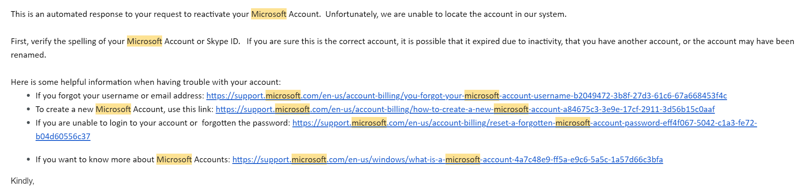
Task: Click the word 'Kindly,' at the bottom
Action: pos(22,181)
